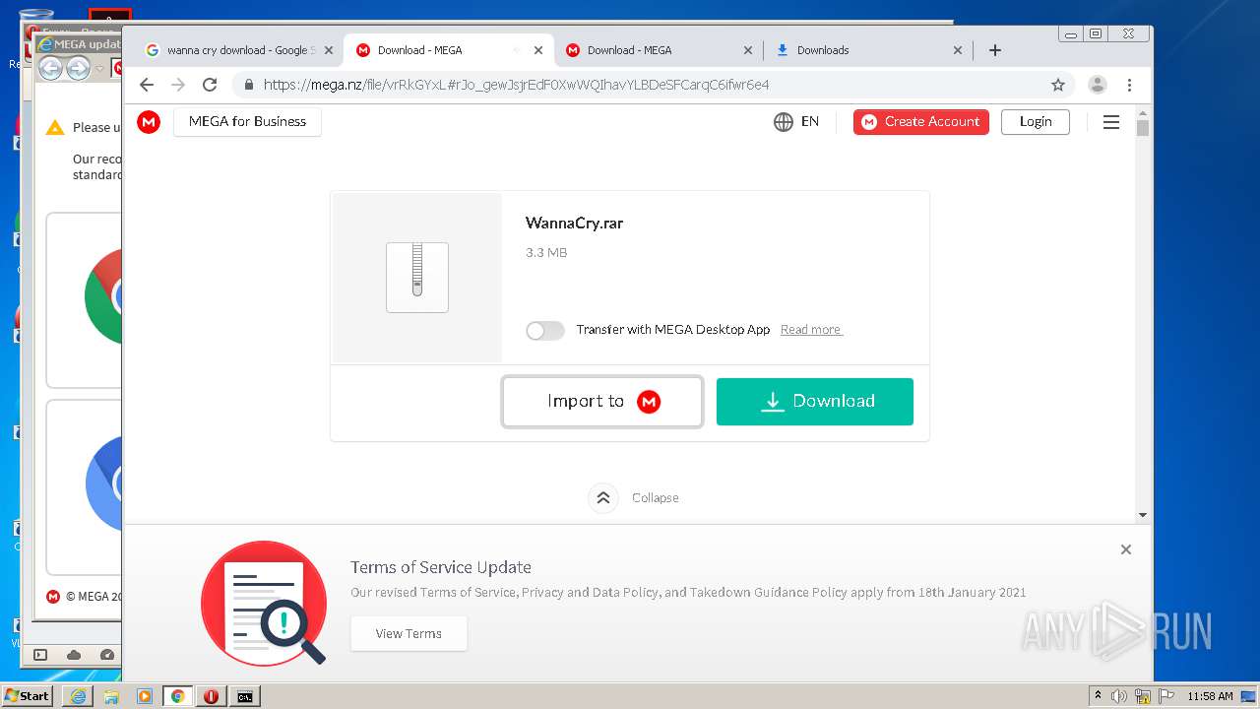Open the Chrome profile avatar
The image size is (1260, 709).
(1098, 85)
